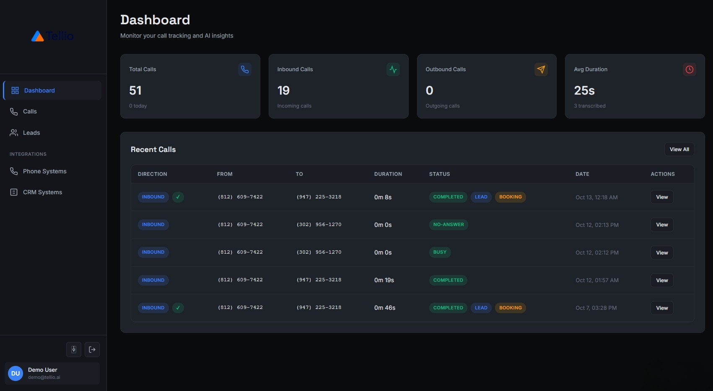Toggle the checkmark on the Oct 7 call
This screenshot has width=713, height=391.
pyautogui.click(x=178, y=308)
